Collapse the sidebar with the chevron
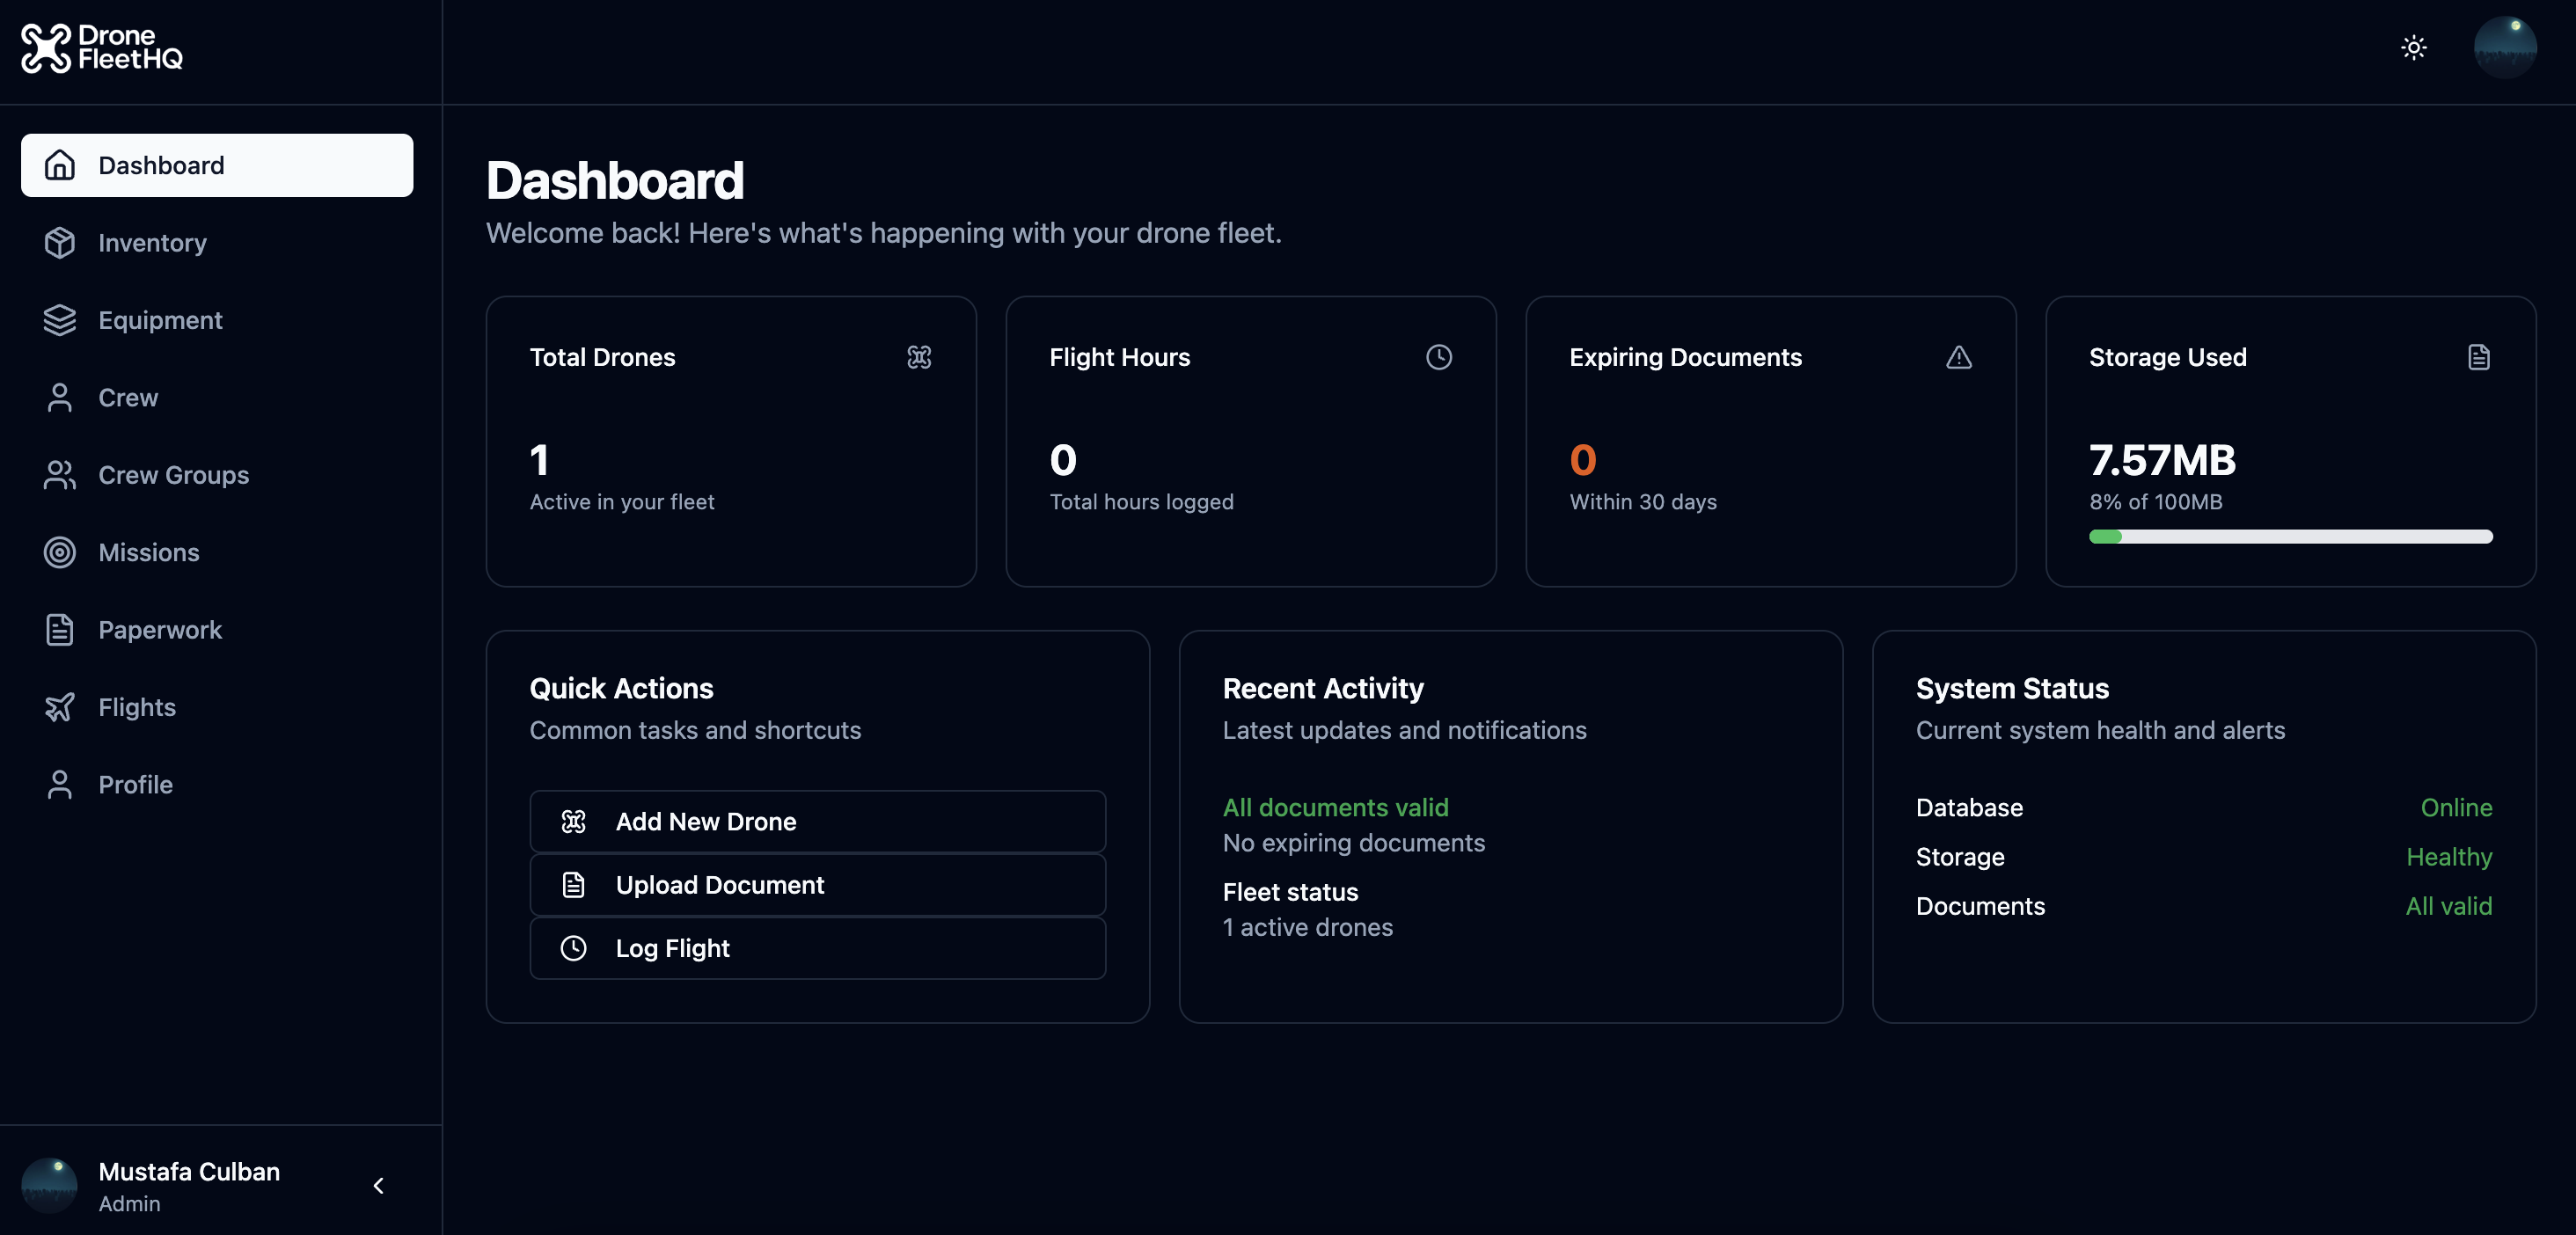The image size is (2576, 1235). (378, 1185)
